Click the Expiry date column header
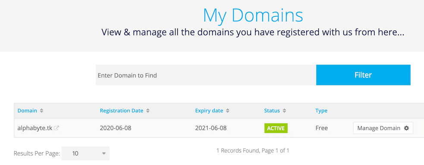424x165 pixels. click(x=209, y=111)
